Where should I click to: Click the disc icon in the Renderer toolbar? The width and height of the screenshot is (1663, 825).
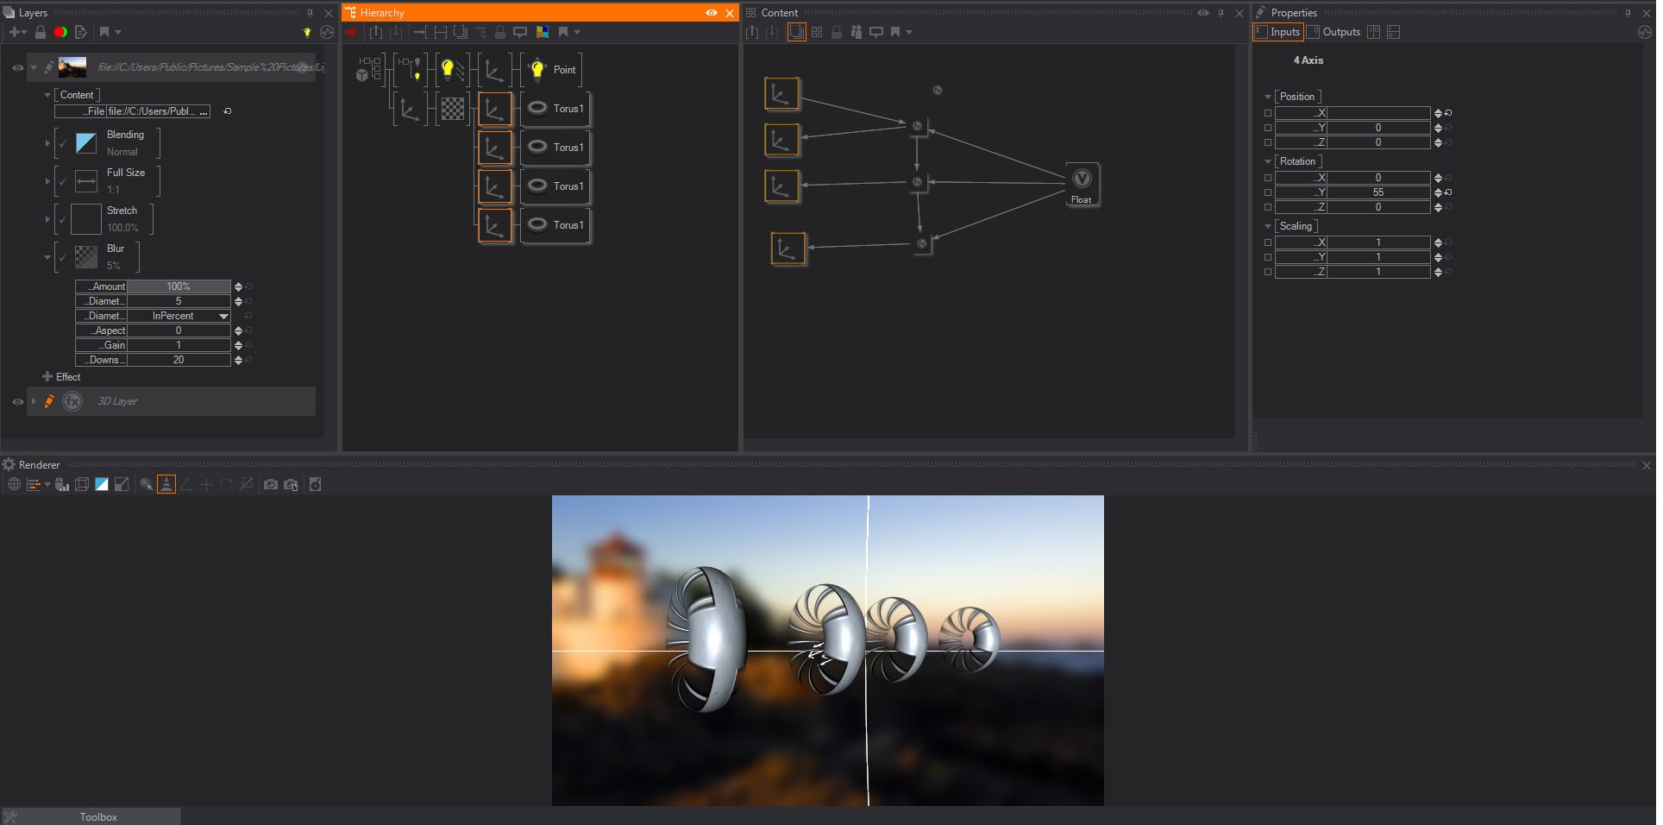(x=316, y=484)
